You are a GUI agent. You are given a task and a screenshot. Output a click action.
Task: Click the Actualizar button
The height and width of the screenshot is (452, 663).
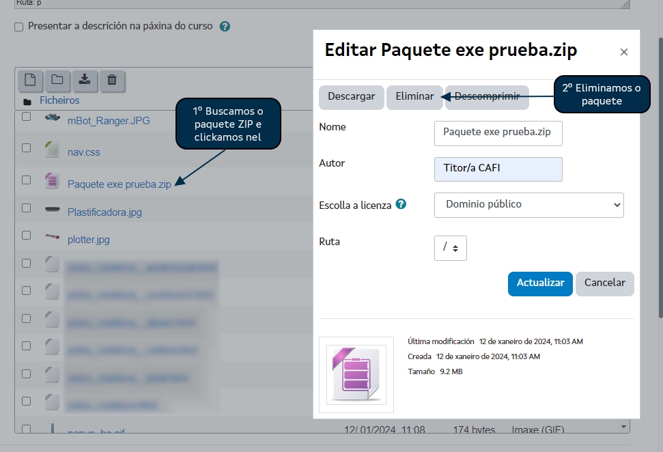[539, 283]
